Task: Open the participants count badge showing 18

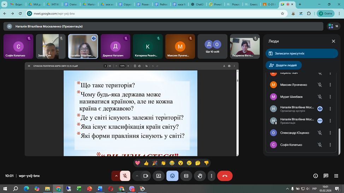Action: point(333,26)
